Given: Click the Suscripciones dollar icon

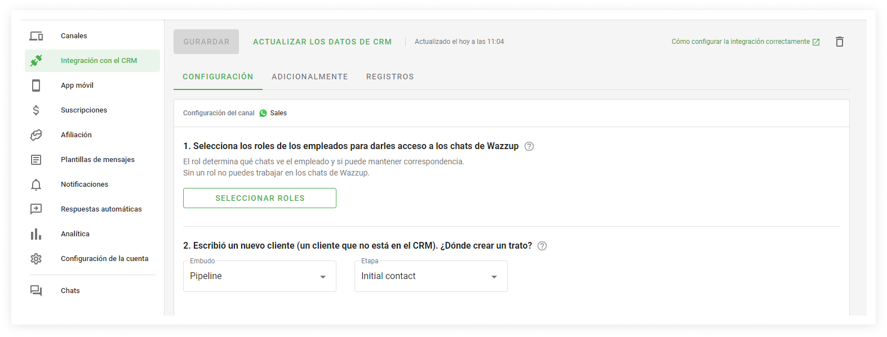Looking at the screenshot, I should click(36, 110).
